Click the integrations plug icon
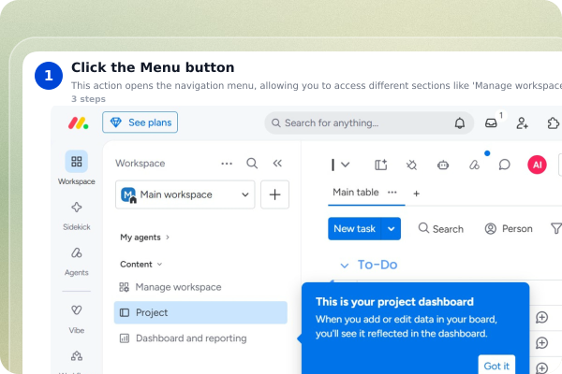This screenshot has height=374, width=562. (411, 165)
